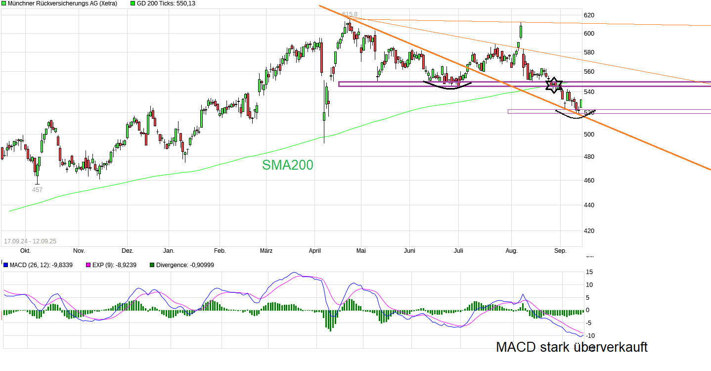The height and width of the screenshot is (371, 711).
Task: Click the 420 label on the price axis
Action: (588, 231)
